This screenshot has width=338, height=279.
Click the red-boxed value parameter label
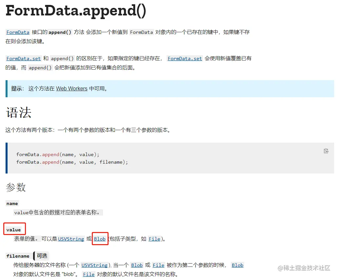14,229
